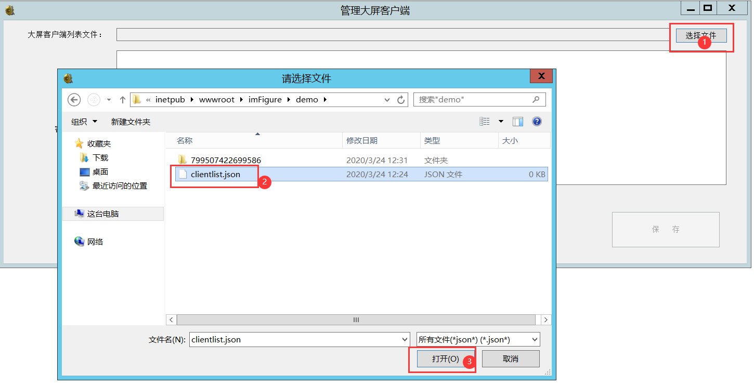This screenshot has height=385, width=754.
Task: Click the Up one level arrow
Action: (x=123, y=100)
